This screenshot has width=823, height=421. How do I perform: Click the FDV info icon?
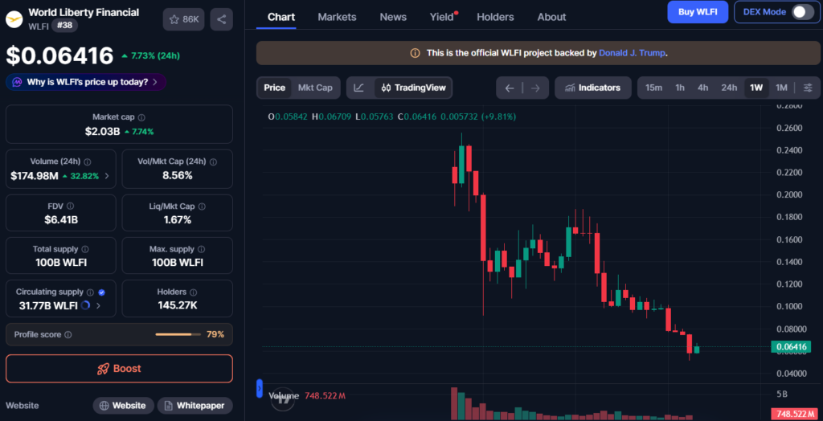(71, 206)
